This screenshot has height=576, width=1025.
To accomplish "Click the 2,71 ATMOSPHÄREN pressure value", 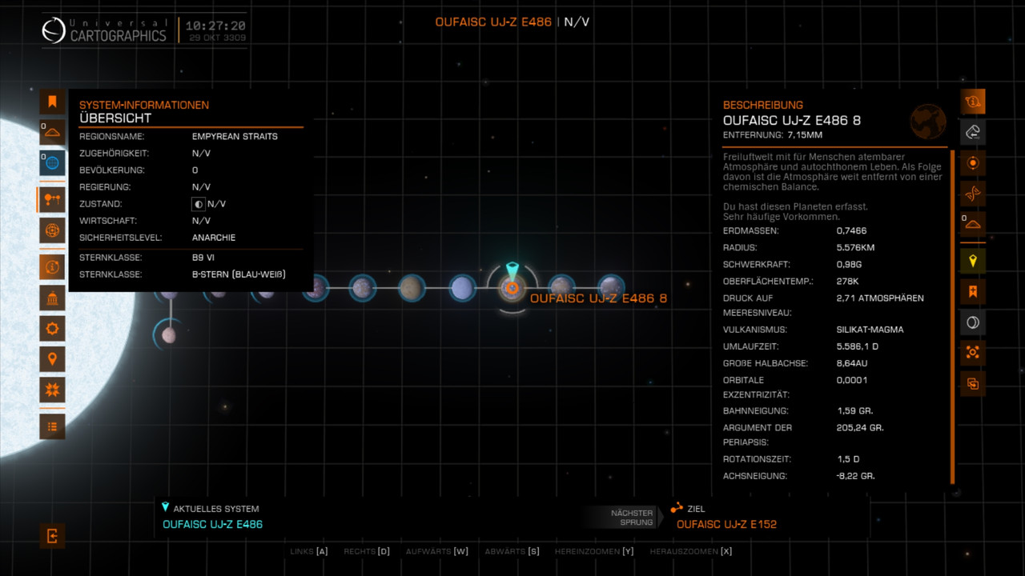I will [x=880, y=298].
